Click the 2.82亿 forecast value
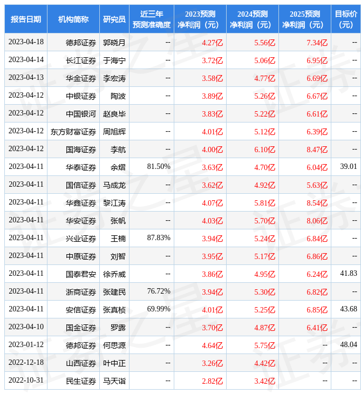This screenshot has height=394, width=361. click(212, 382)
